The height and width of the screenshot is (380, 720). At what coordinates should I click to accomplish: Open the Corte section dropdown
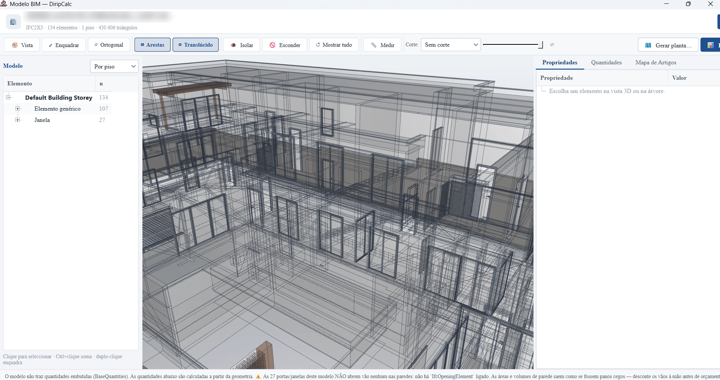pyautogui.click(x=451, y=45)
